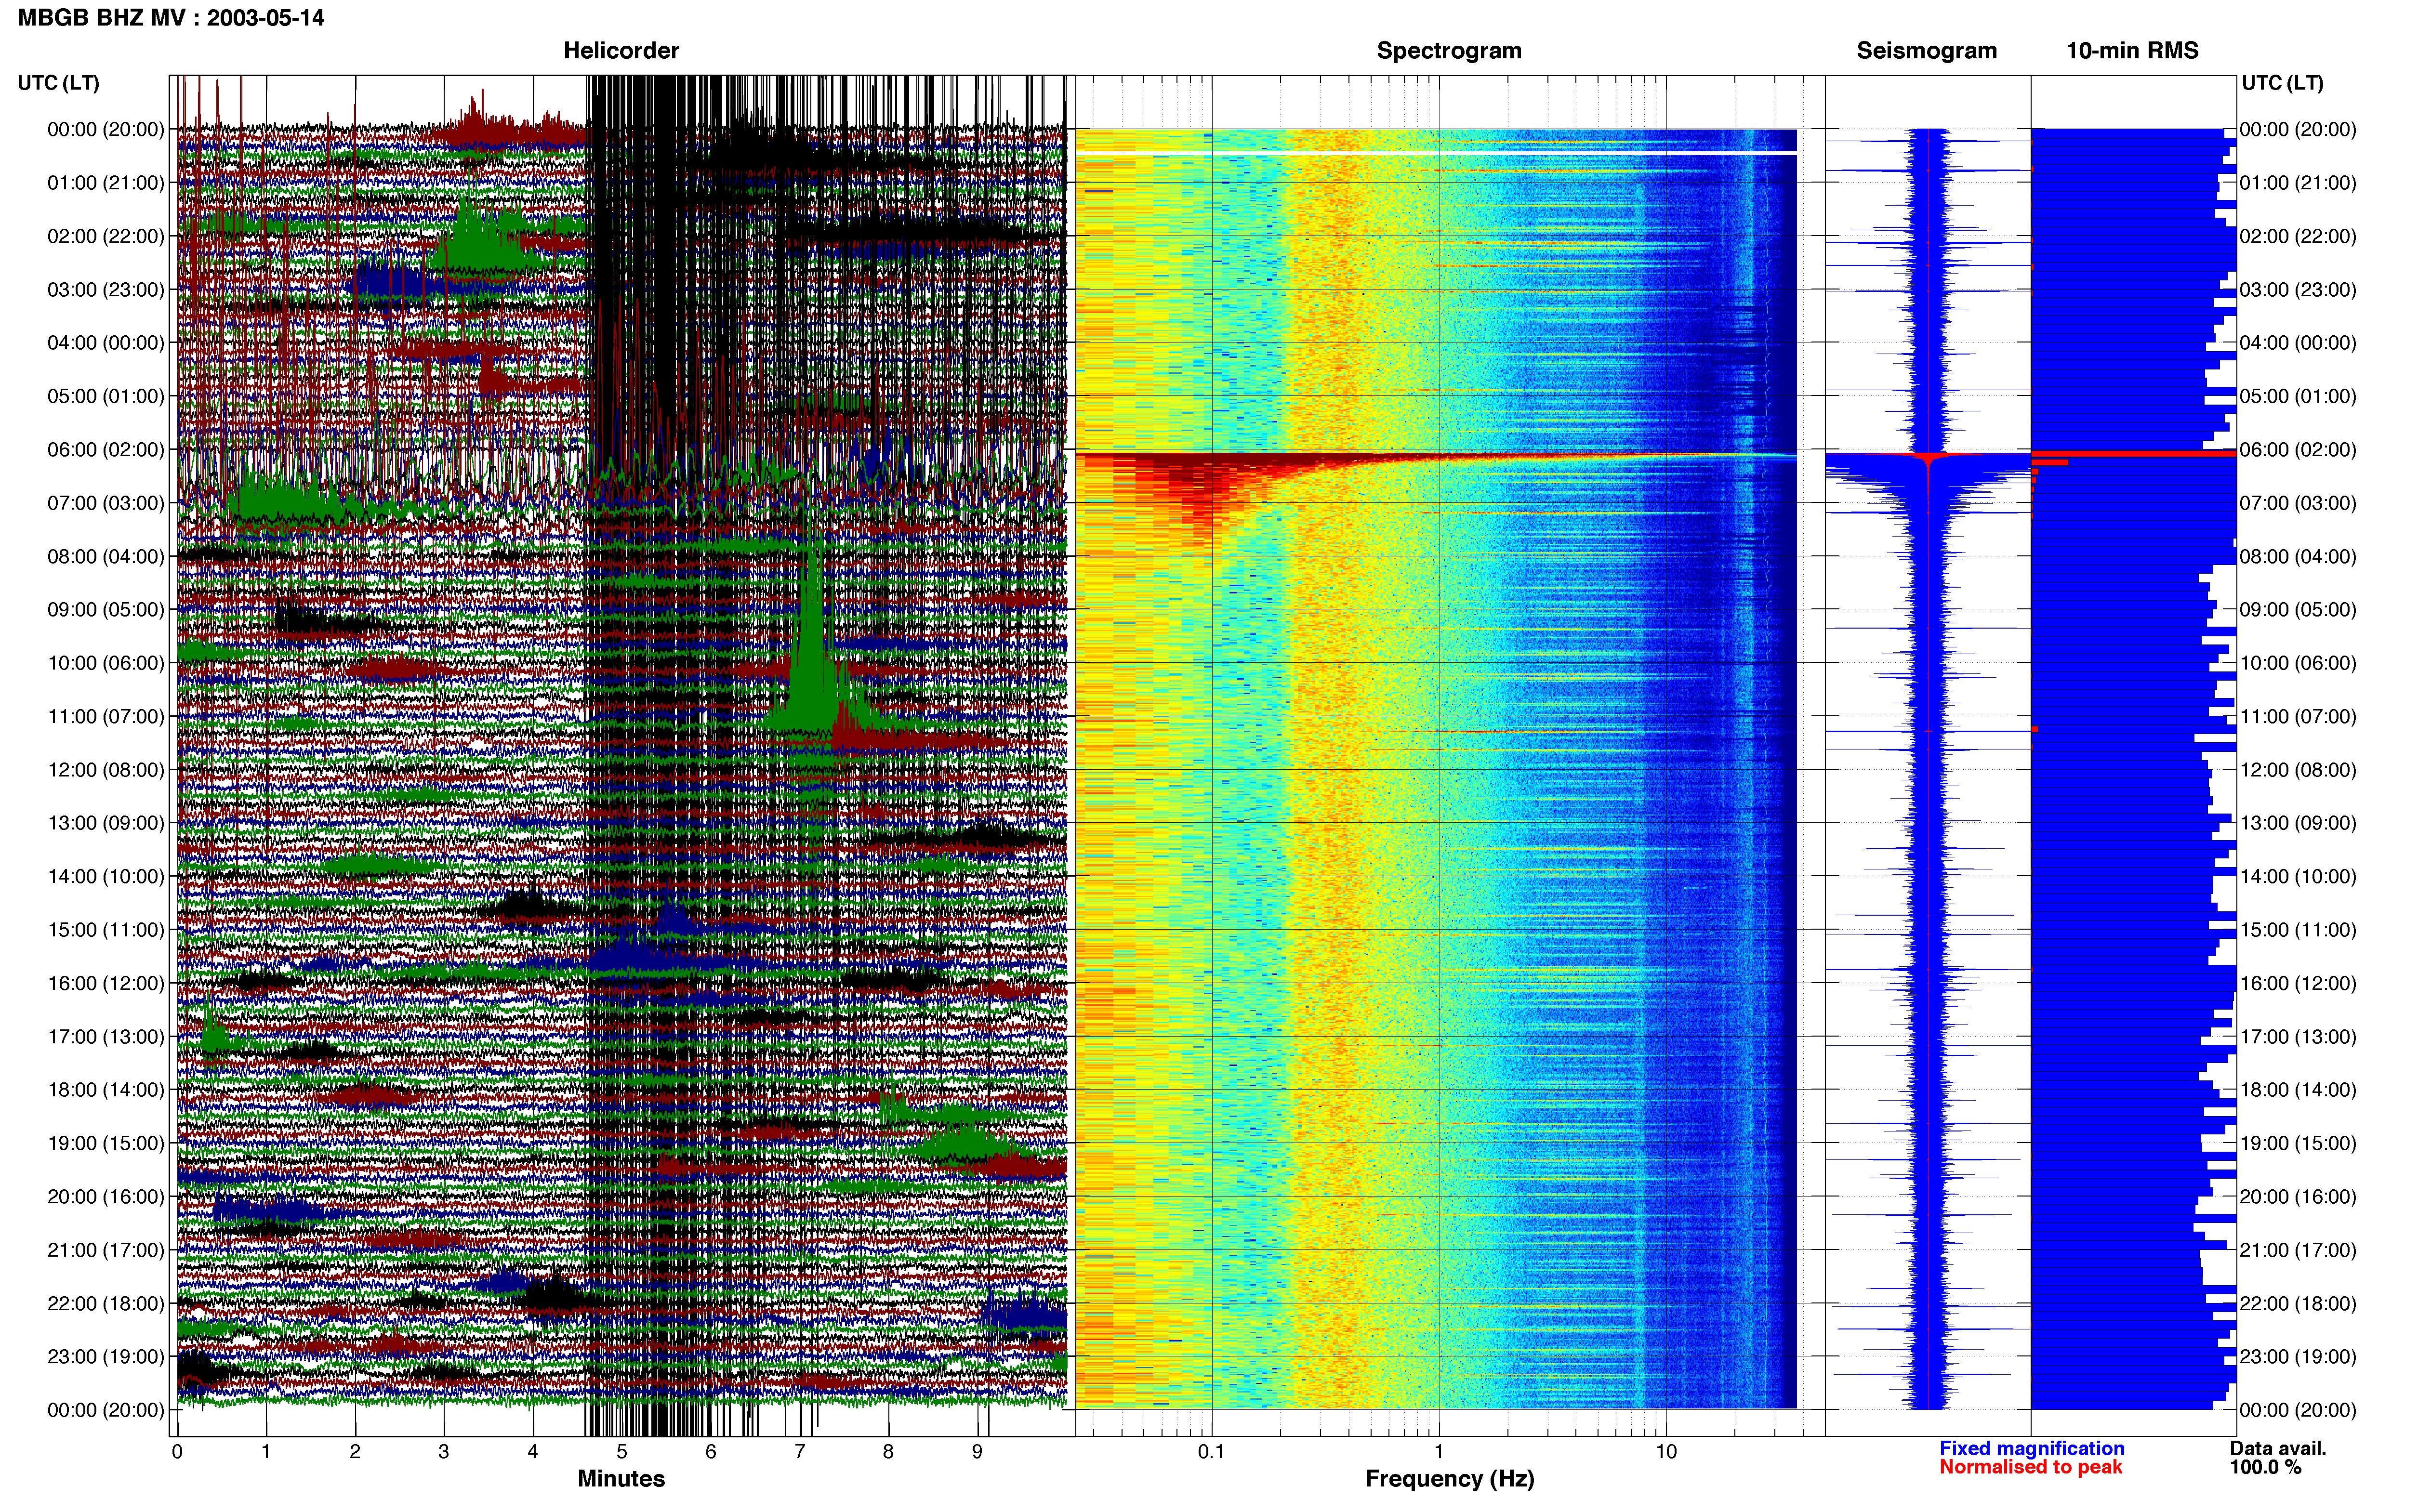Image resolution: width=2418 pixels, height=1512 pixels.
Task: Click the '3' tick on Minutes axis
Action: 444,1452
